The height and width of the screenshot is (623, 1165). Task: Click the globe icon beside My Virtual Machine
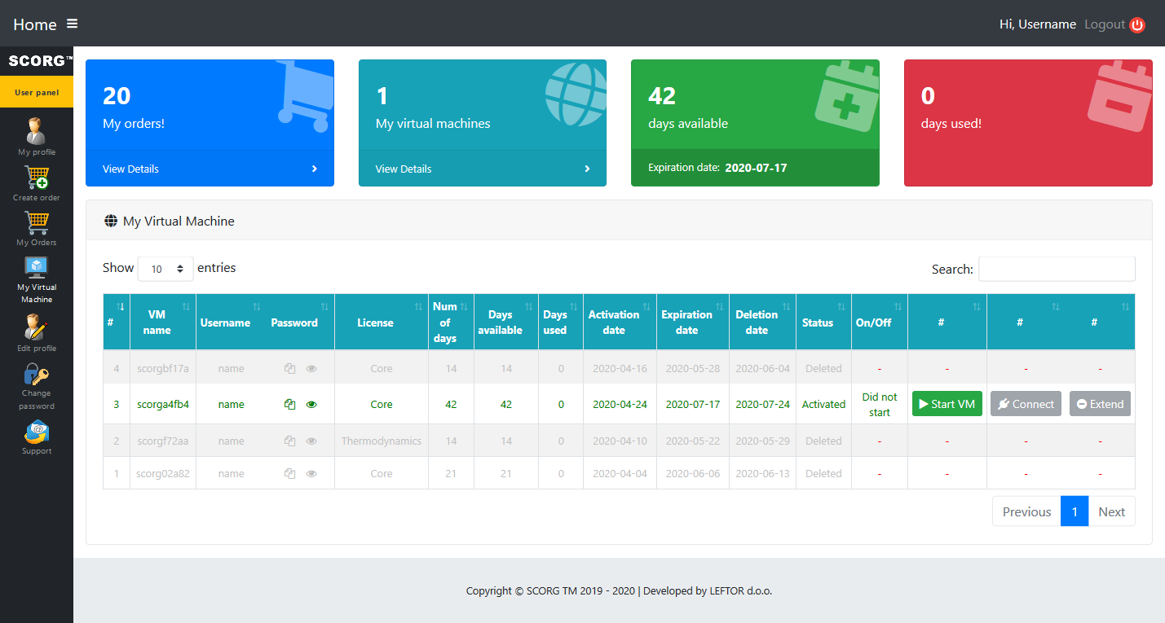tap(111, 221)
